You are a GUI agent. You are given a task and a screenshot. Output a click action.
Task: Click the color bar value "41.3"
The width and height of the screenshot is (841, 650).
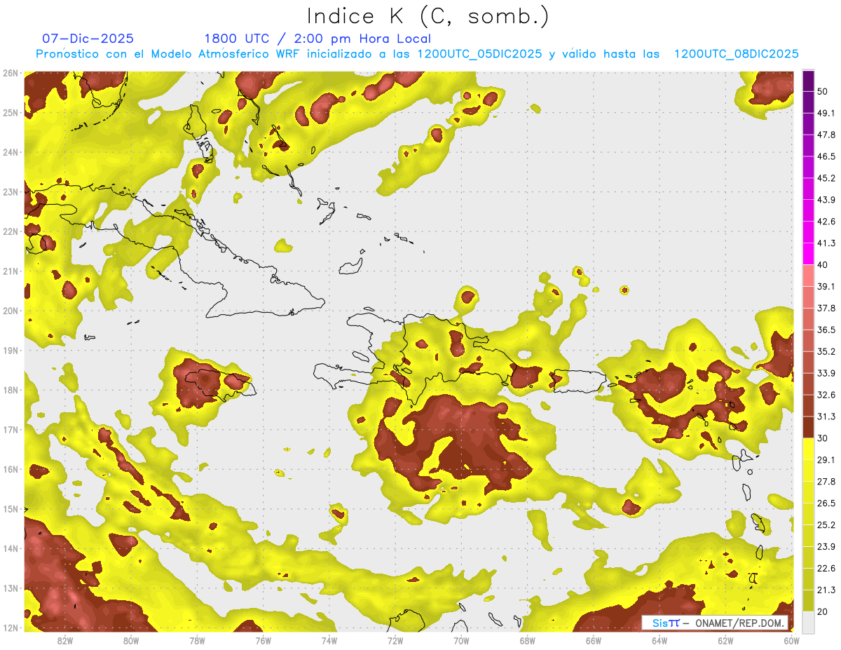826,243
